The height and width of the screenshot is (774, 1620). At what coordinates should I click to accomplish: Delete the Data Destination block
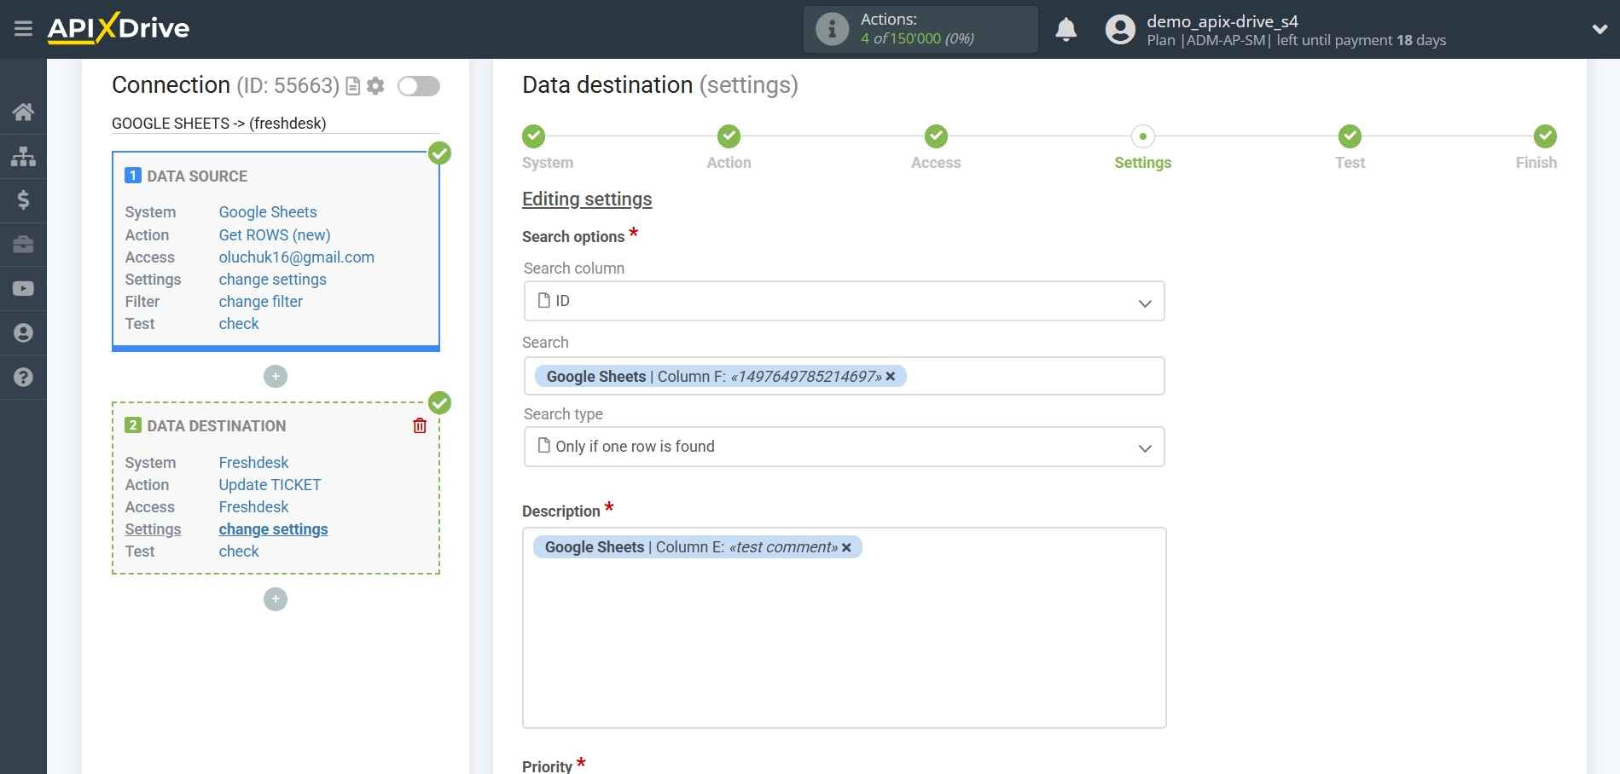pos(420,425)
